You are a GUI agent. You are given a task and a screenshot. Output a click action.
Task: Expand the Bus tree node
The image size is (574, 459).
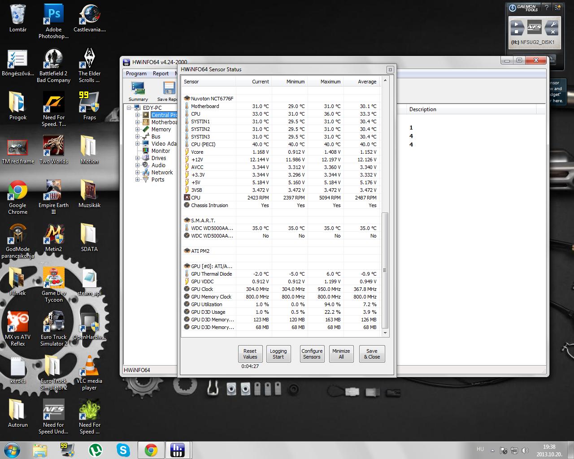pos(138,136)
